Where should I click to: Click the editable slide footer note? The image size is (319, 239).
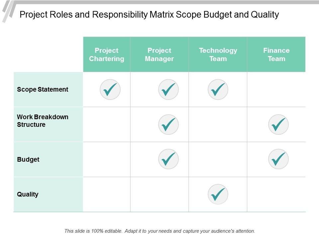[x=159, y=231]
